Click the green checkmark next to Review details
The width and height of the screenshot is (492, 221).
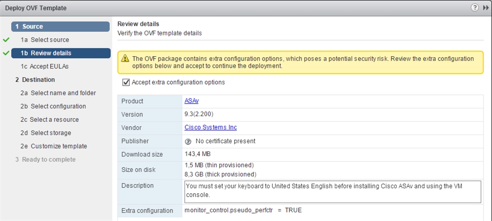(6, 53)
